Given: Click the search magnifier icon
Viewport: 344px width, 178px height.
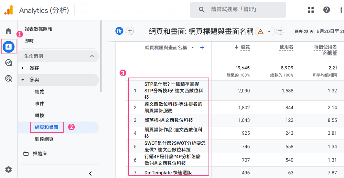Looking at the screenshot, I should pyautogui.click(x=201, y=10).
